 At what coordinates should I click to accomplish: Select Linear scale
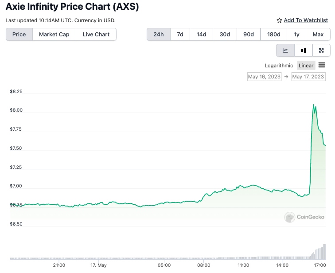(306, 66)
